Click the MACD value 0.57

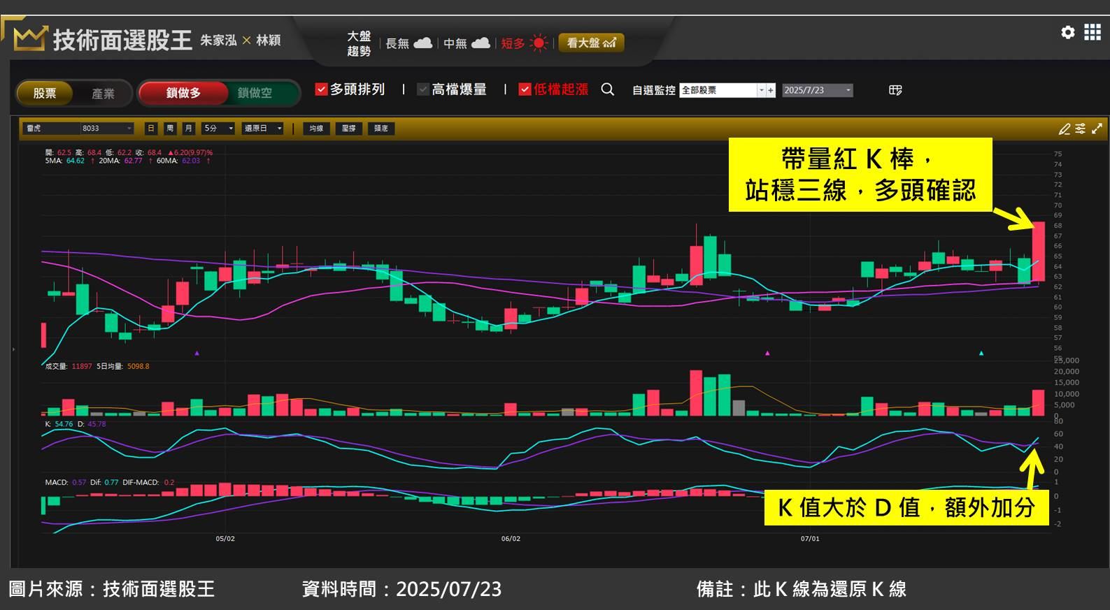pos(79,482)
